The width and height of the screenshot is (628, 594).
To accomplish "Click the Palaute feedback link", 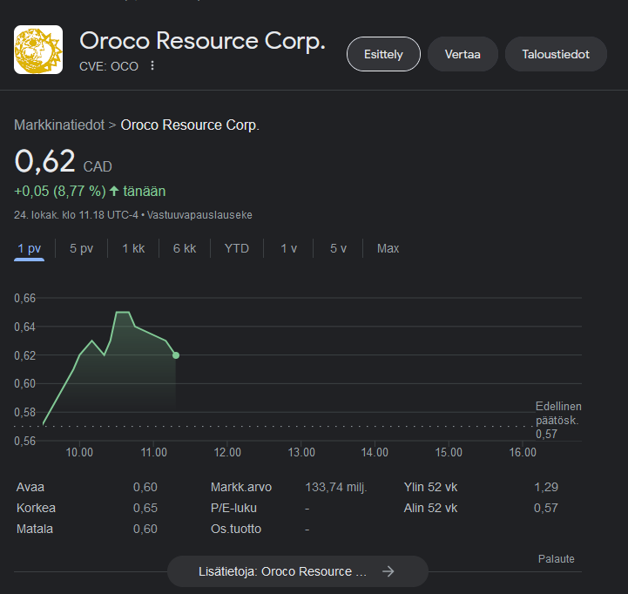I will tap(556, 559).
